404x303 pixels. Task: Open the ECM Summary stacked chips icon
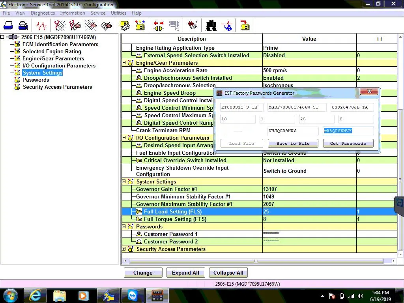125,26
